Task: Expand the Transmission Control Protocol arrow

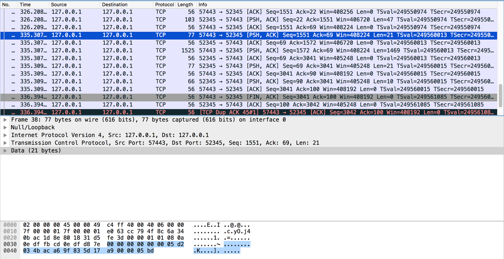Action: coord(5,143)
